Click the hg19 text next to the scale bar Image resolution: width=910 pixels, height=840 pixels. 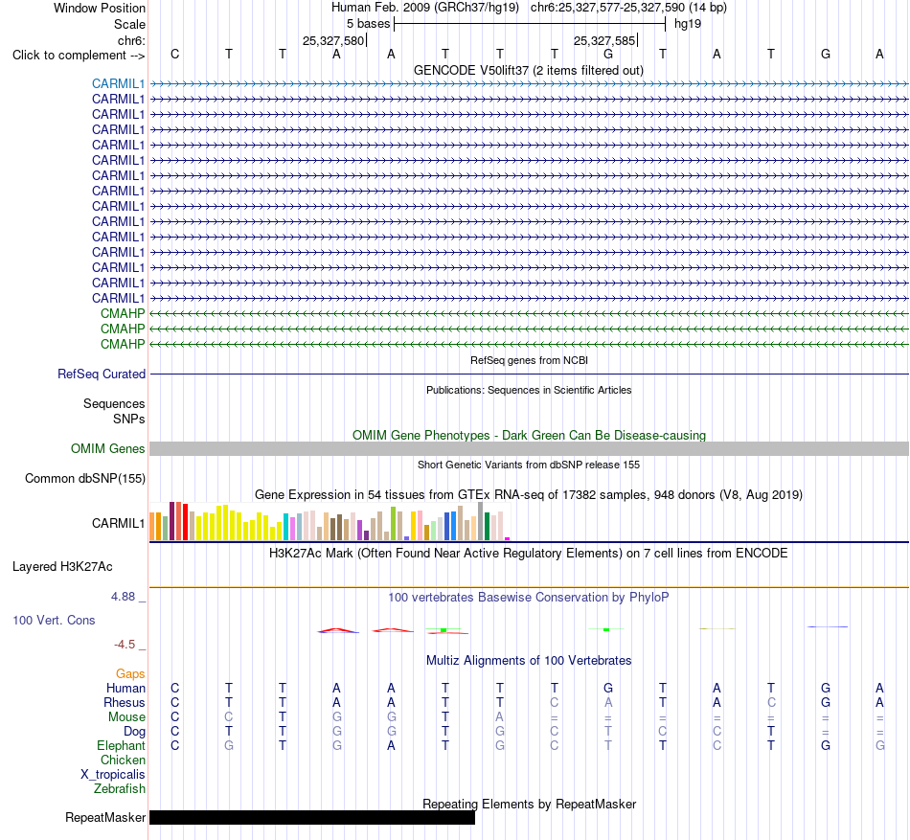[688, 24]
